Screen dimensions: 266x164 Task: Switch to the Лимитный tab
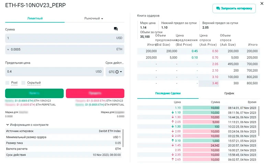point(35,18)
